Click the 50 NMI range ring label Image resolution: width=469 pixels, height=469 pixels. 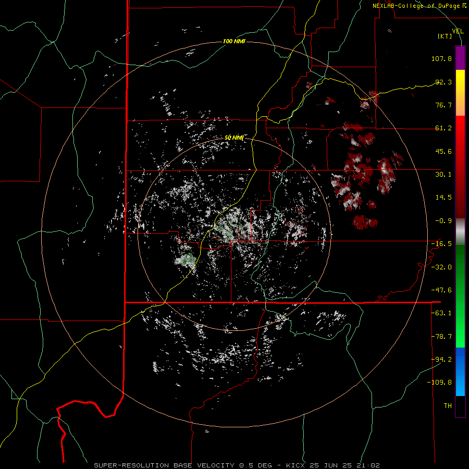pos(234,138)
